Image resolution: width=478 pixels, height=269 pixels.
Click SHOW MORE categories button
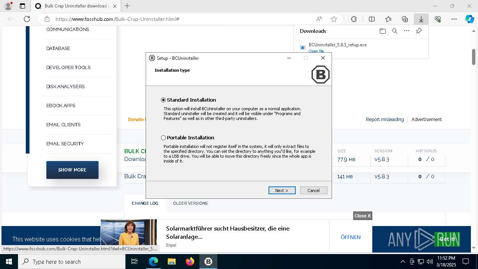(72, 170)
